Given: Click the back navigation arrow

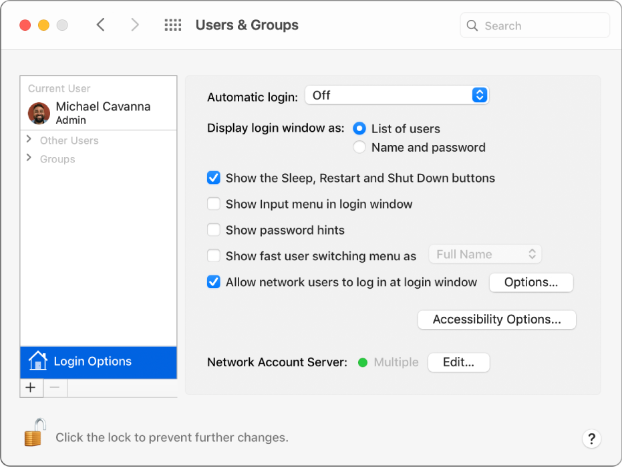Looking at the screenshot, I should coord(101,24).
